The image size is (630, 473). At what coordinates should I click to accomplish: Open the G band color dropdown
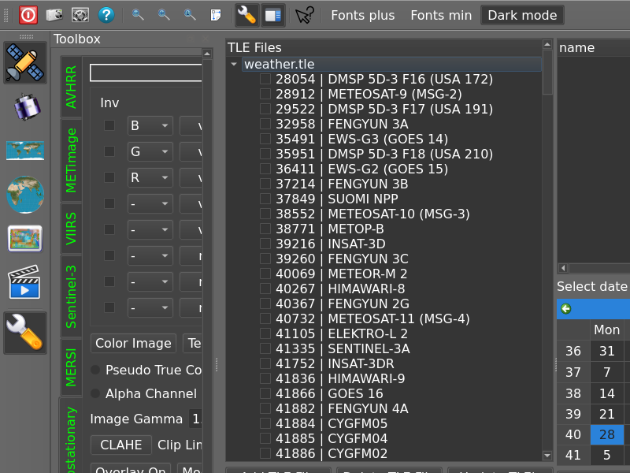(x=150, y=151)
